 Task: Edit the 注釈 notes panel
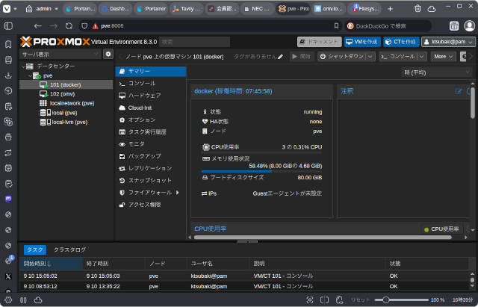point(458,91)
